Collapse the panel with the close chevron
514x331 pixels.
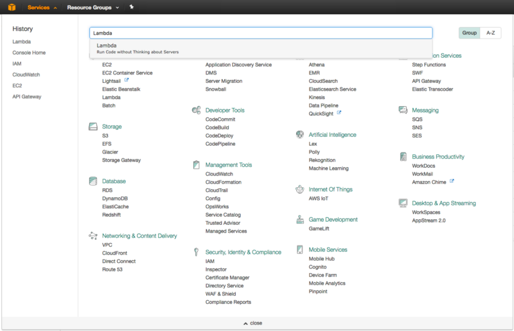click(253, 323)
